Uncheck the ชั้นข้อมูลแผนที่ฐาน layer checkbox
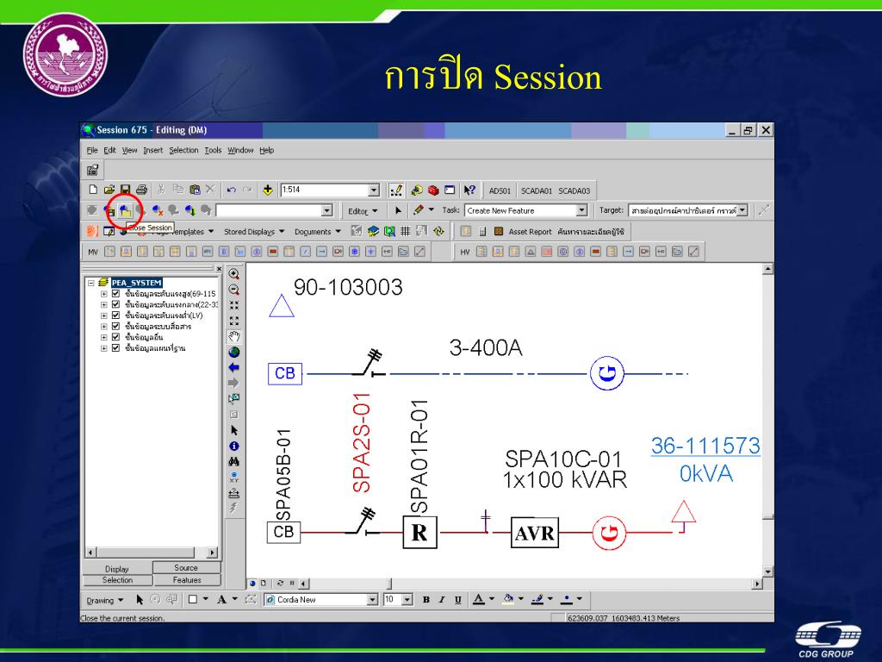 (116, 348)
